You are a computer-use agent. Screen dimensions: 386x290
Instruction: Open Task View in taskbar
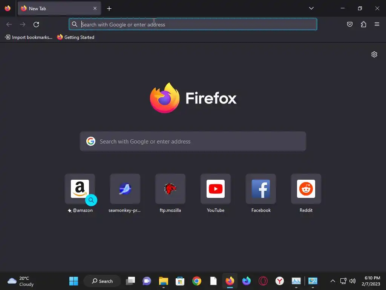tap(130, 281)
